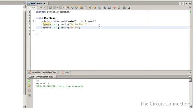Open Output settings icon below the stop icon
This screenshot has height=108, width=193.
click(29, 95)
